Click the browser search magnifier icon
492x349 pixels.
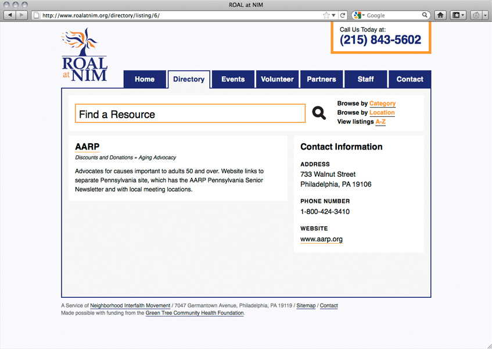click(x=425, y=15)
